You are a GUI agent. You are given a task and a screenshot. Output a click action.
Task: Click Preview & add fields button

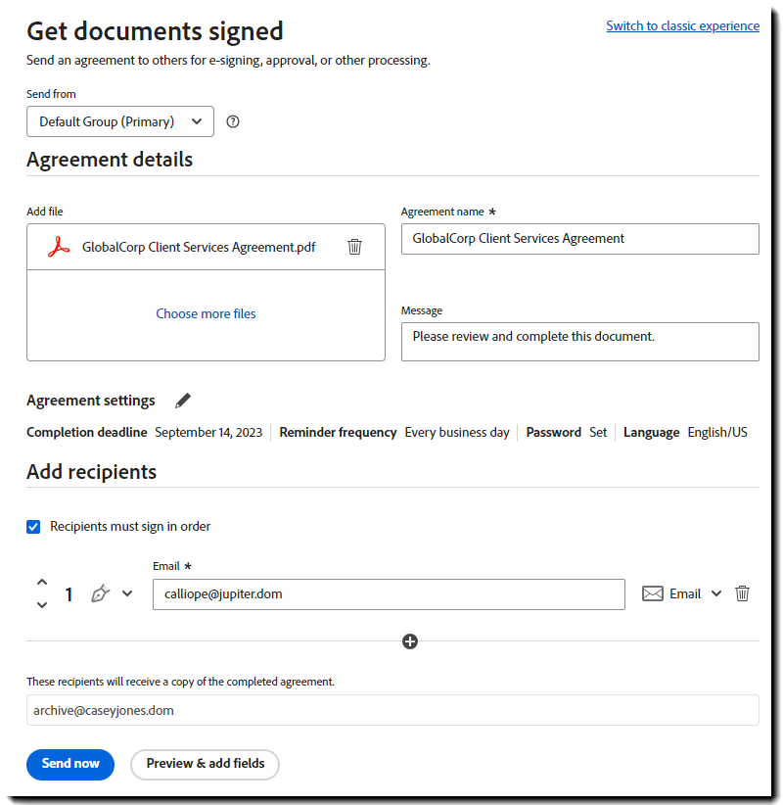tap(206, 764)
